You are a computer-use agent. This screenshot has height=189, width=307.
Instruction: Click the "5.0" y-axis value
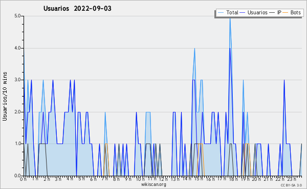point(17,16)
